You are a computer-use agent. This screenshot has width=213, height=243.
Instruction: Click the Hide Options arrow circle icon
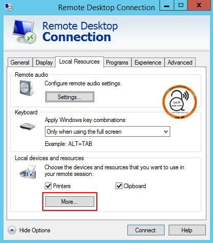tap(12, 230)
